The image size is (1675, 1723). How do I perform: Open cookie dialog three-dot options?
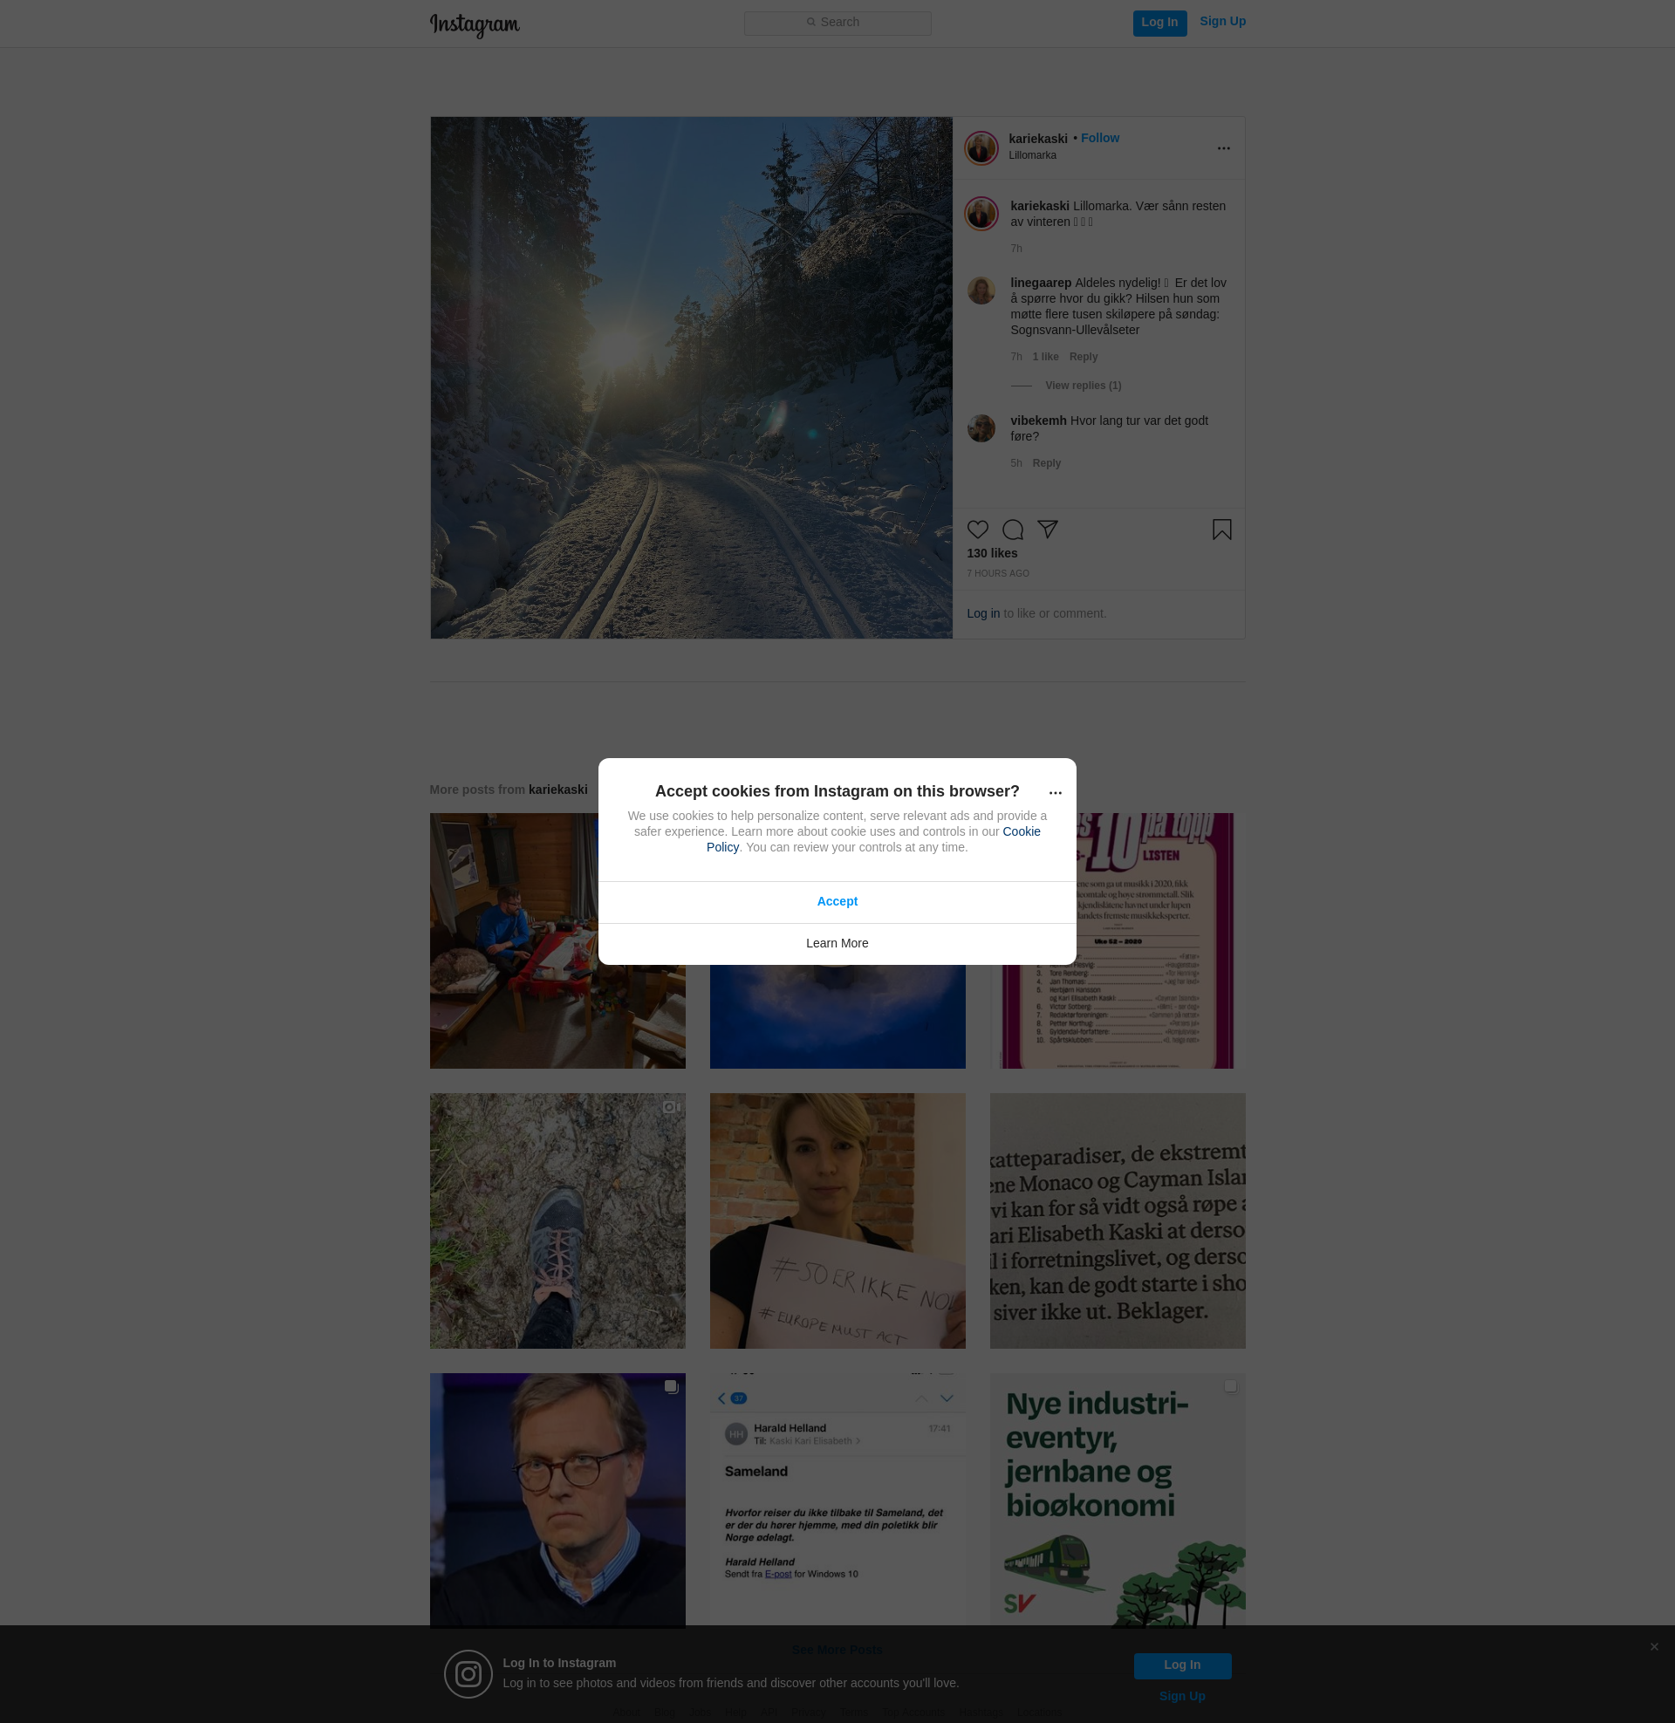pyautogui.click(x=1055, y=792)
